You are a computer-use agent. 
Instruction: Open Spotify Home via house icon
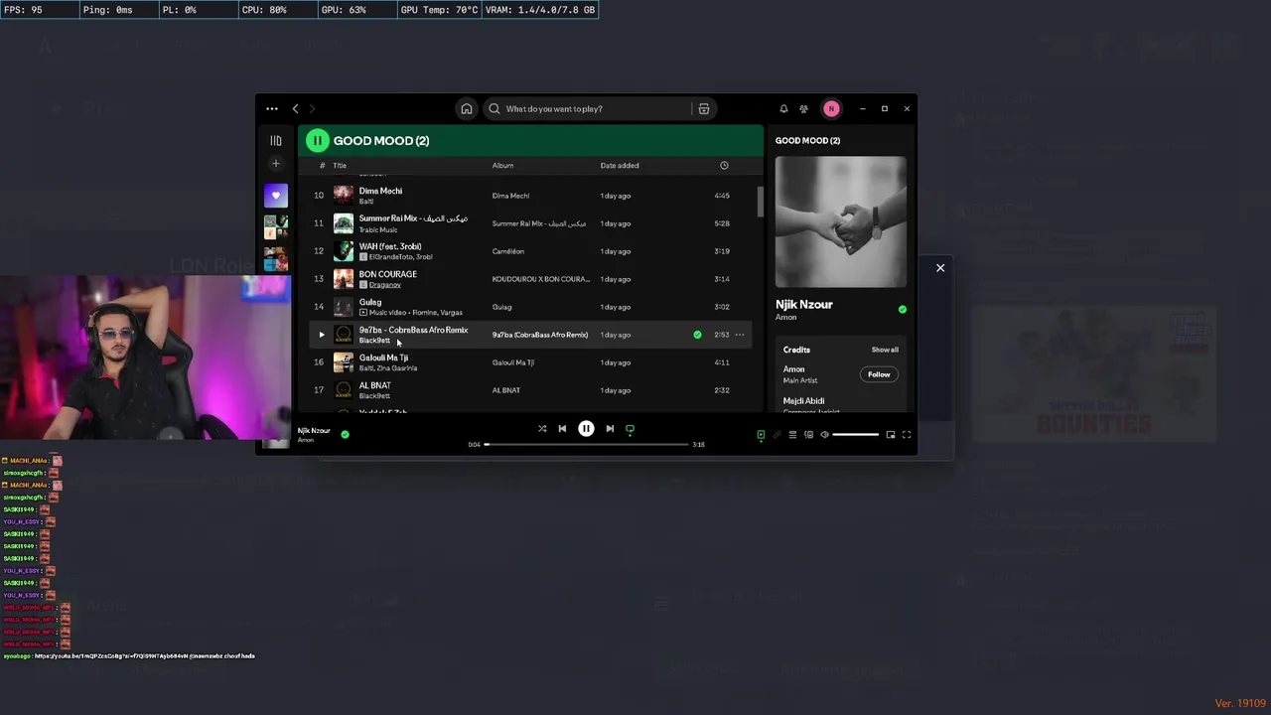pyautogui.click(x=467, y=109)
